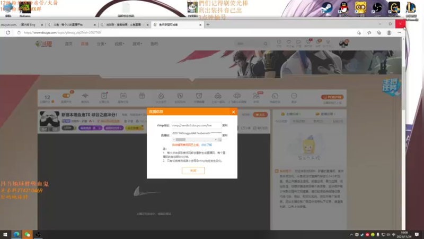The image size is (424, 239).
Task: Expand the 游戏 dropdown menu
Action: pyautogui.click(x=137, y=44)
